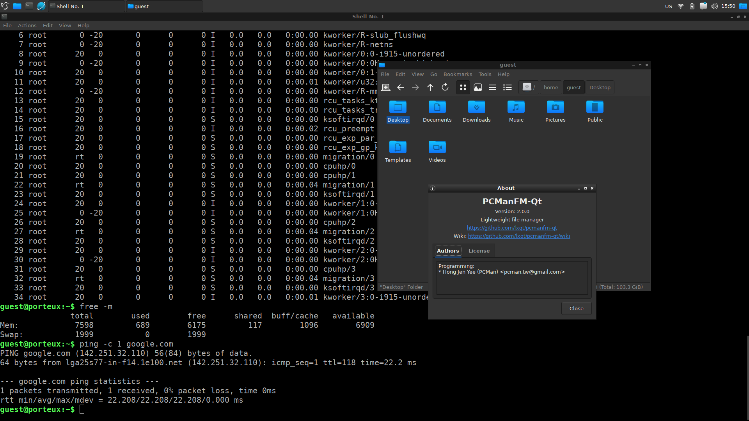Viewport: 749px width, 421px height.
Task: Open the pcmanfm-qt GitHub link
Action: point(512,228)
